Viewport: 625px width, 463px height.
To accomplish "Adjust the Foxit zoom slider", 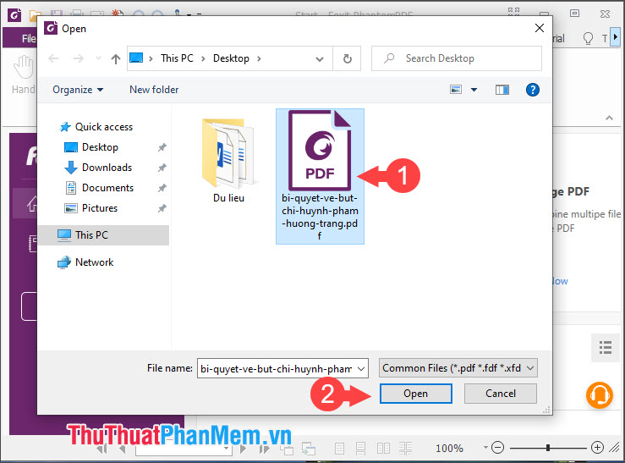I will tap(548, 448).
